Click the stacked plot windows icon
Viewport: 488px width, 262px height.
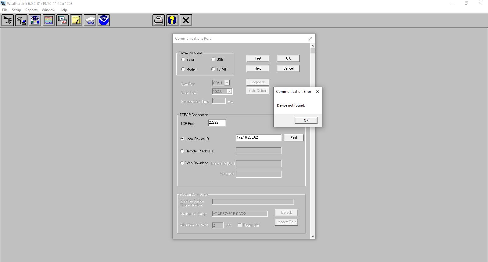coord(63,20)
